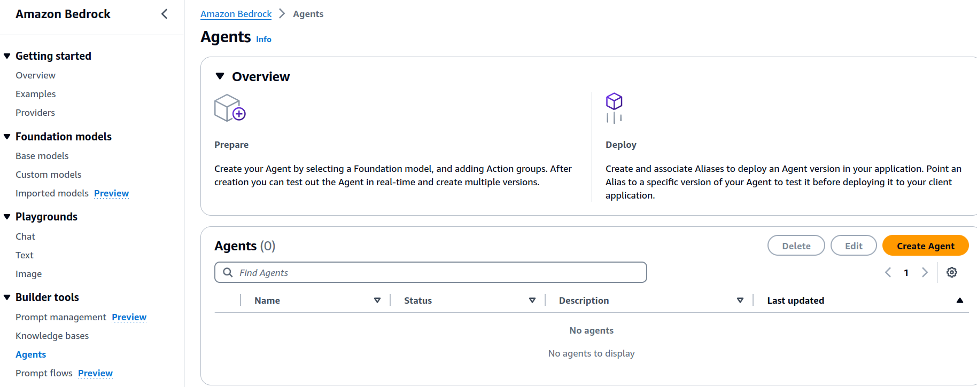977x387 pixels.
Task: Collapse the Overview panel
Action: click(x=220, y=76)
